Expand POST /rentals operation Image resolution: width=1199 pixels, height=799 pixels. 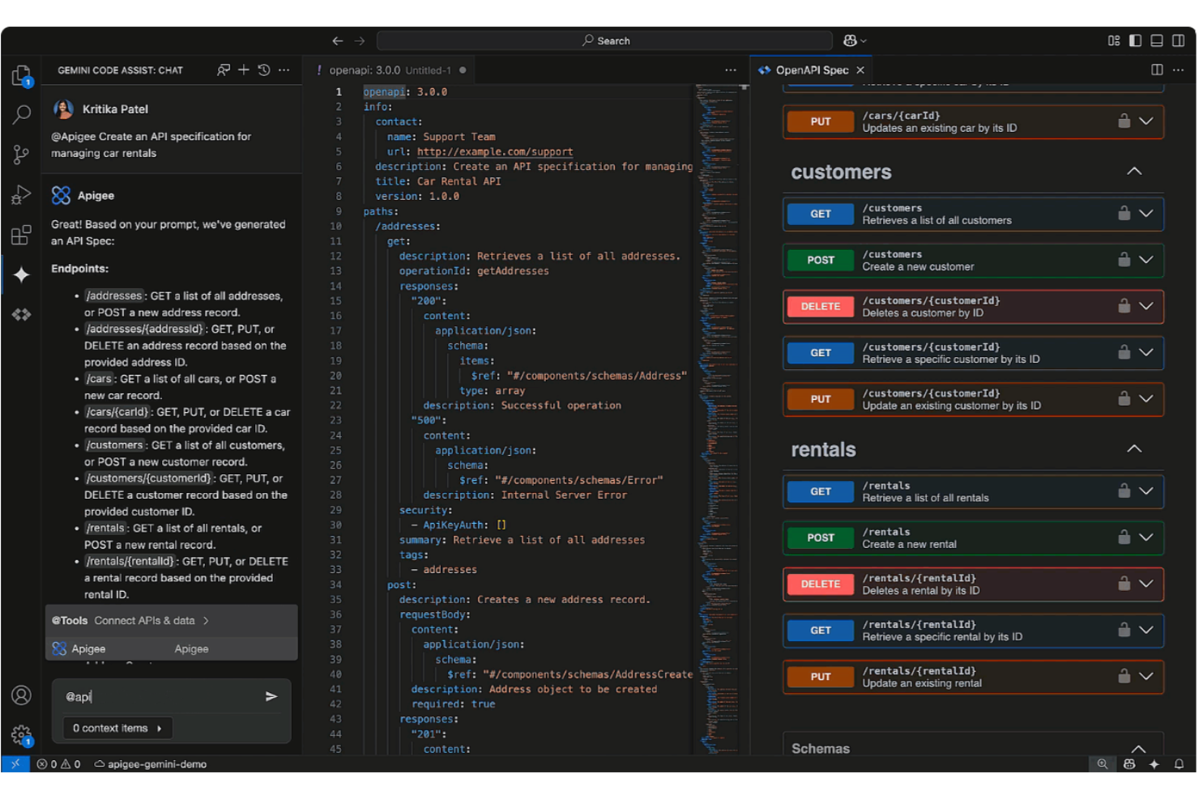coord(1146,537)
